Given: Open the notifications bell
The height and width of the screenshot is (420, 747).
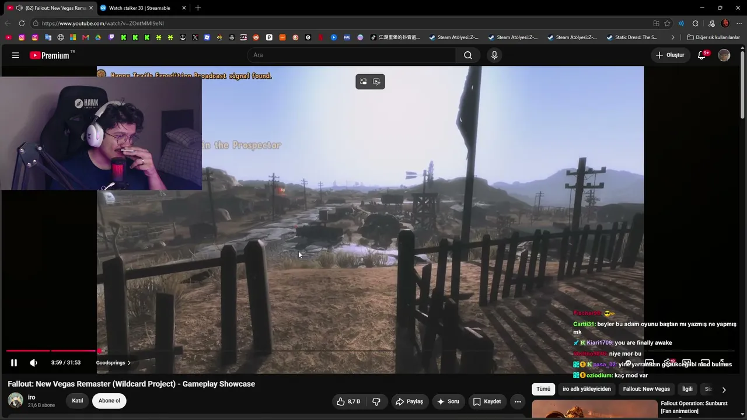Looking at the screenshot, I should (x=703, y=55).
